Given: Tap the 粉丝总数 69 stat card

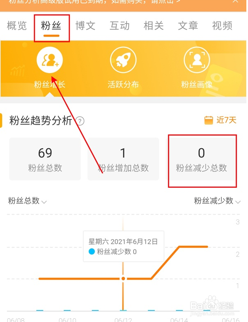Looking at the screenshot, I should click(45, 159).
